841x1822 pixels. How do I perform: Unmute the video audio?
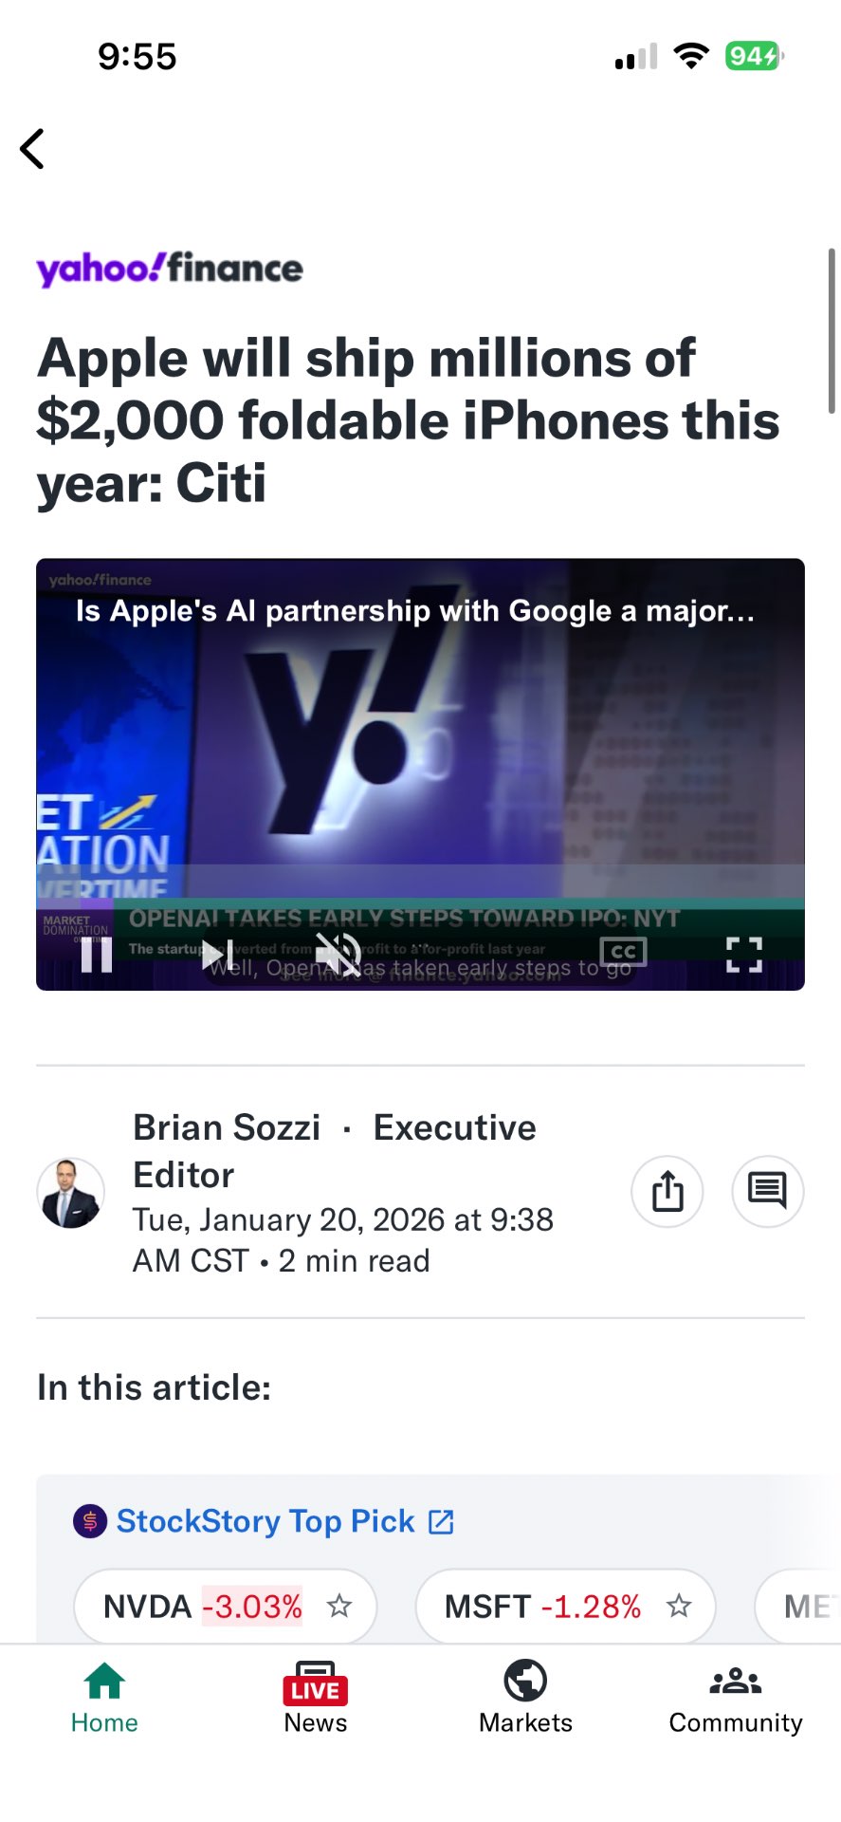tap(338, 954)
